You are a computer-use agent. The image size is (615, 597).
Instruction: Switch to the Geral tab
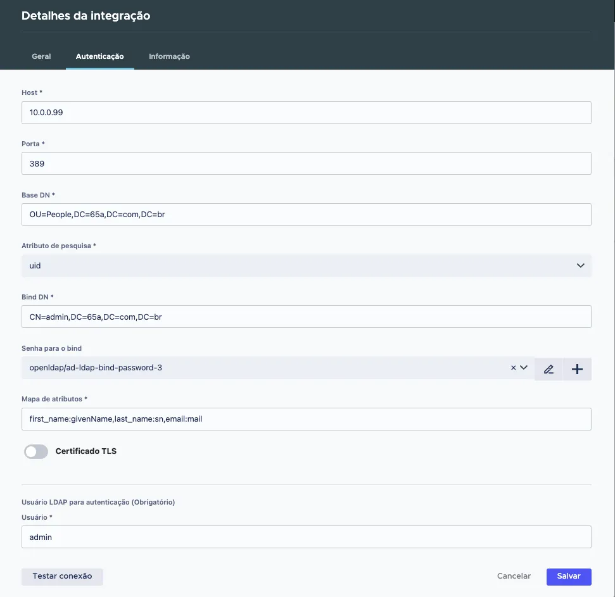pyautogui.click(x=41, y=56)
